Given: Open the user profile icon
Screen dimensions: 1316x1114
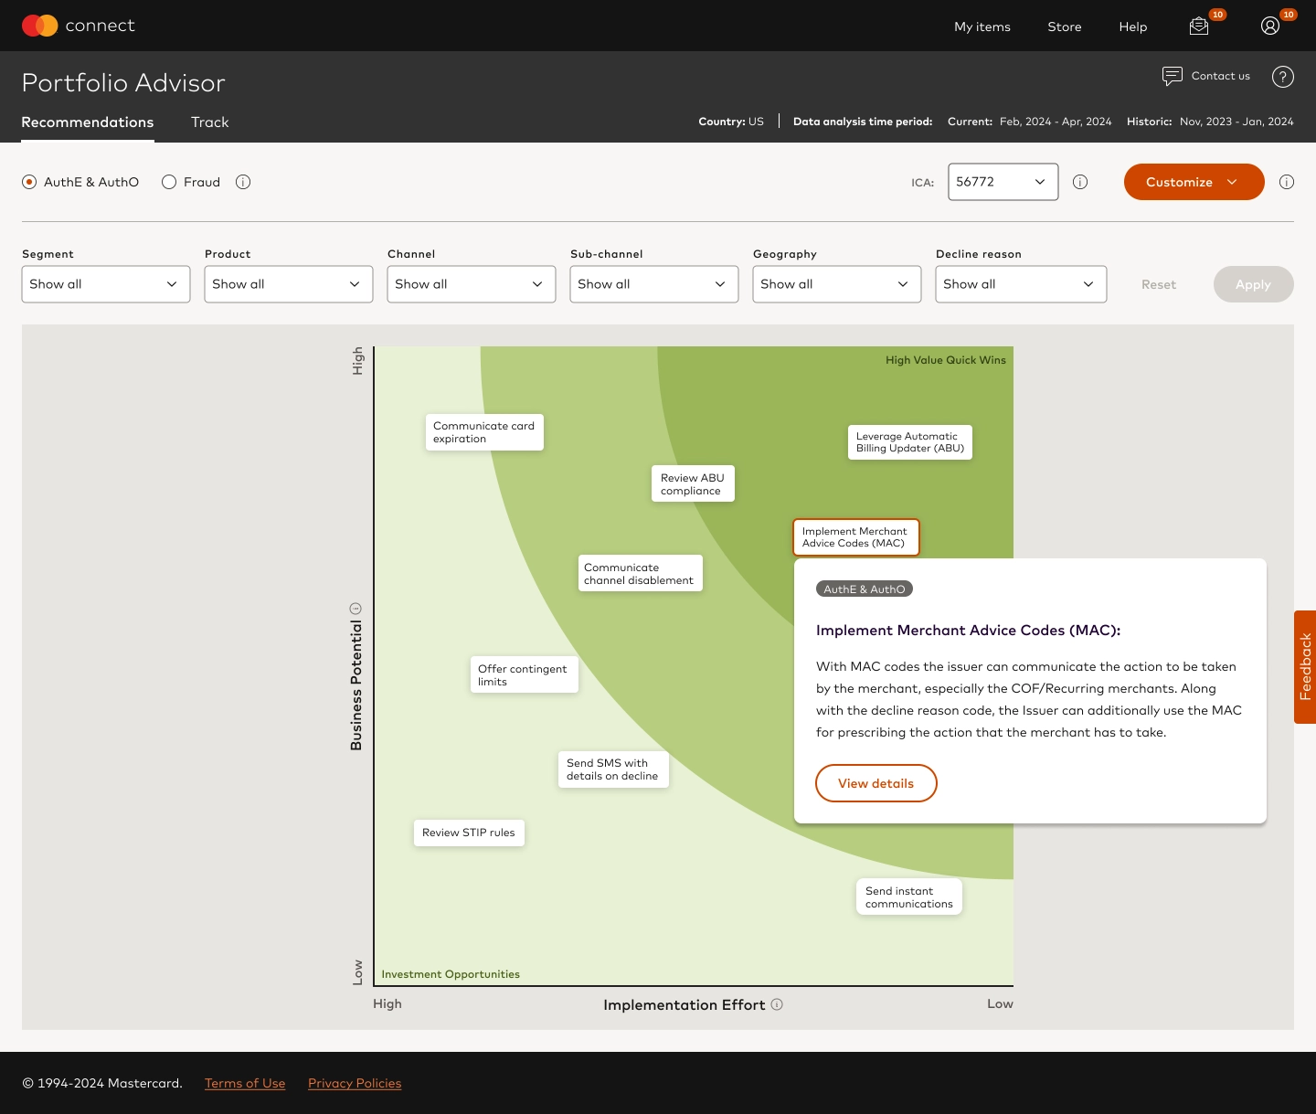Looking at the screenshot, I should tap(1270, 27).
